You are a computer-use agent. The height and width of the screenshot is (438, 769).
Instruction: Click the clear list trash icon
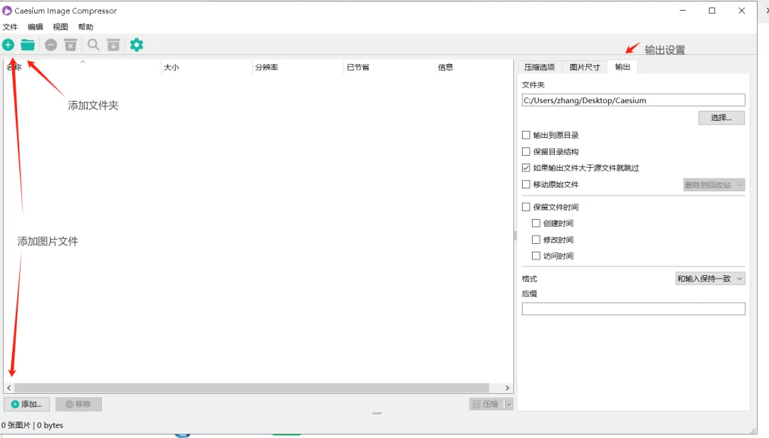point(70,45)
